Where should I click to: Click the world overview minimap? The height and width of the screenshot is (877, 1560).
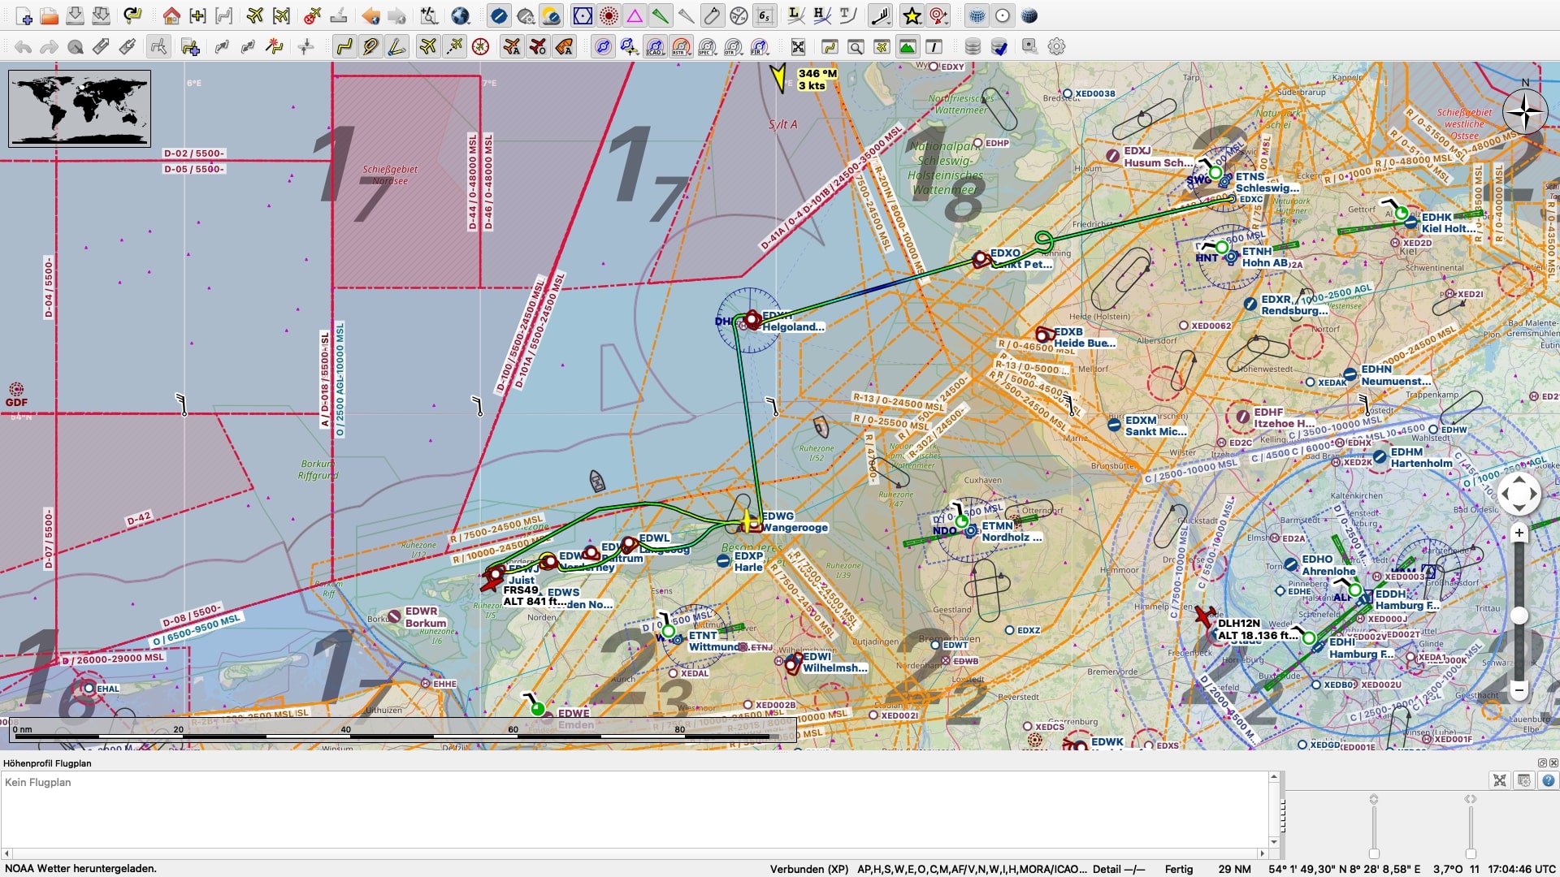coord(80,108)
